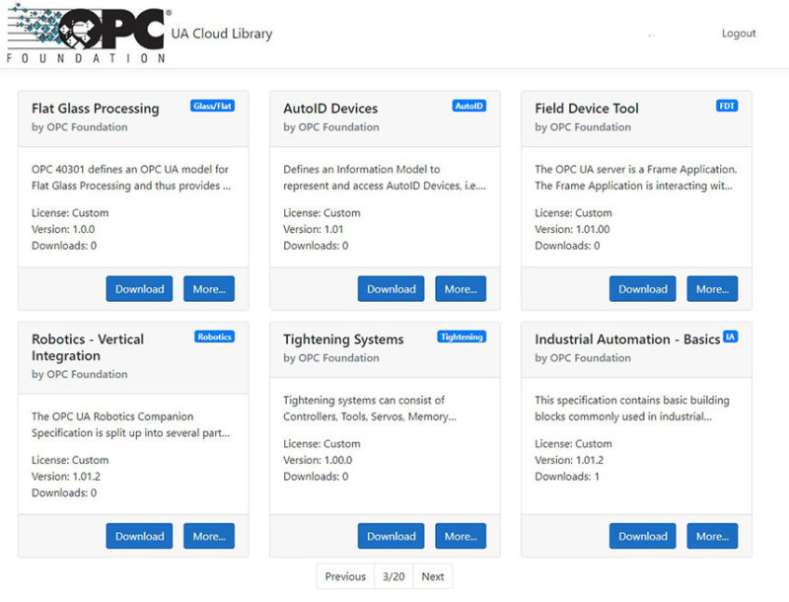Download the Tightening Systems model
The height and width of the screenshot is (602, 789).
point(391,536)
